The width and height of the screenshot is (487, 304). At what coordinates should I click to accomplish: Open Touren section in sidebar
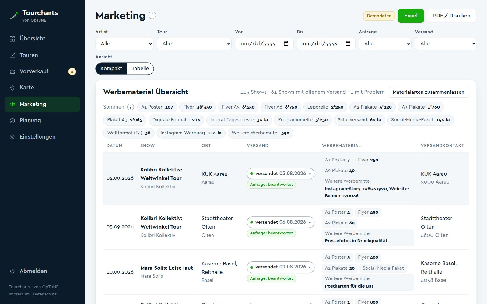(42, 55)
